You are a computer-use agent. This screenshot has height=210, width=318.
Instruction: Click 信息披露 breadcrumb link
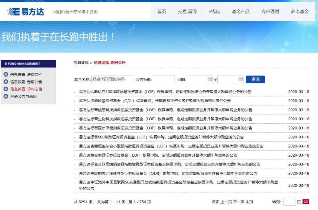81,63
